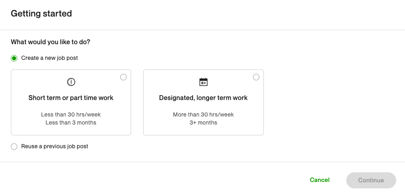Screen dimensions: 405x194
Task: Click the 'More than 30 hrs/week' text
Action: (203, 114)
